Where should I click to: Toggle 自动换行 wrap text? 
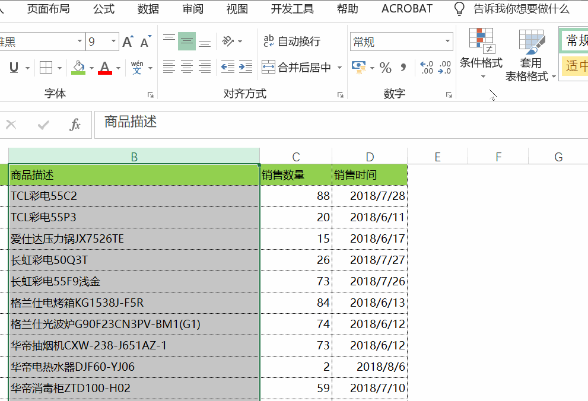292,41
